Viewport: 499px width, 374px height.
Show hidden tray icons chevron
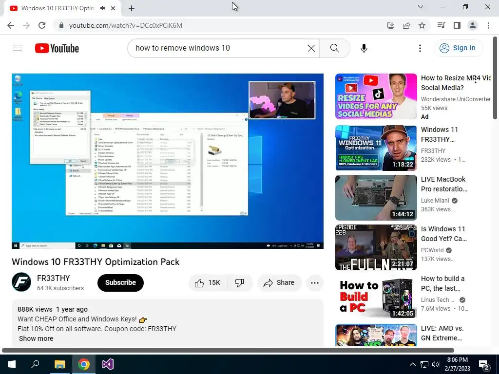pos(412,364)
